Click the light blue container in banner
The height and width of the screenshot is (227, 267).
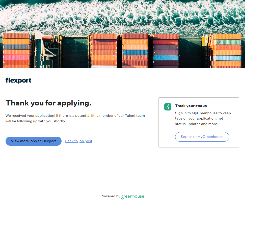(165, 58)
